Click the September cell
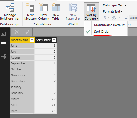Screen dimensions: 137x118 pyautogui.click(x=22, y=63)
